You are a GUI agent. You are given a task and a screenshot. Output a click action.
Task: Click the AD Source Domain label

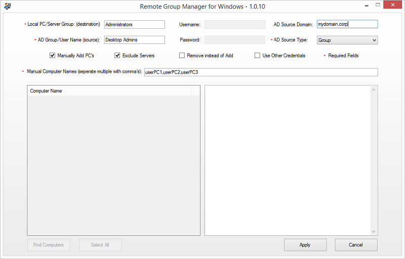[293, 24]
